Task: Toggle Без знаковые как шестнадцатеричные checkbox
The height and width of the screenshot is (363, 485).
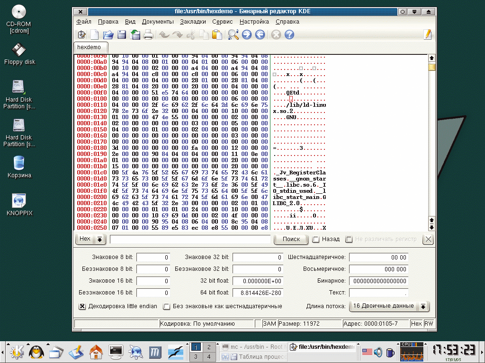Action: coord(166,306)
